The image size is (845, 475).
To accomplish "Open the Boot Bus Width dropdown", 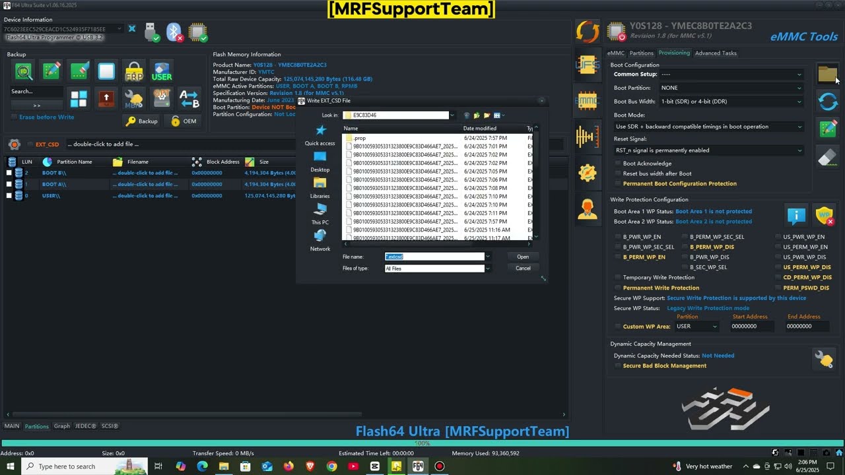I will (731, 102).
